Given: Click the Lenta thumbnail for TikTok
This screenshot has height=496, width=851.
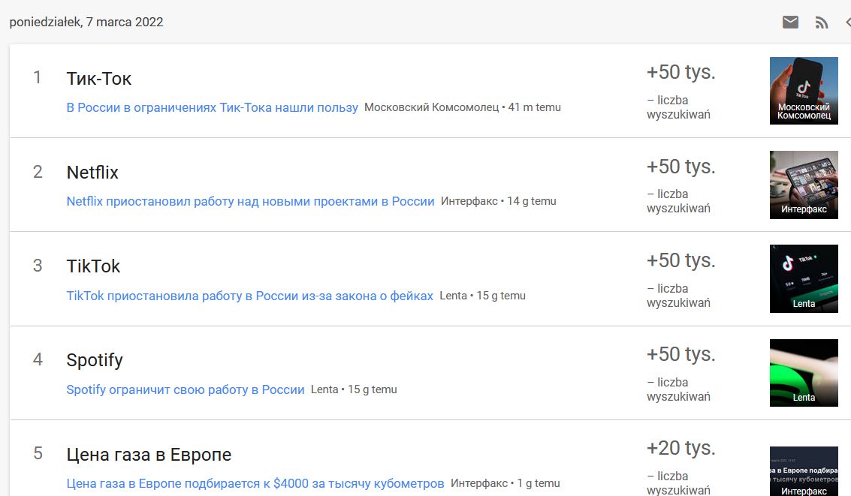Looking at the screenshot, I should [x=803, y=278].
